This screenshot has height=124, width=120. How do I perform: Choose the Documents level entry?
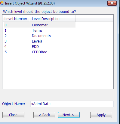pyautogui.click(x=40, y=36)
